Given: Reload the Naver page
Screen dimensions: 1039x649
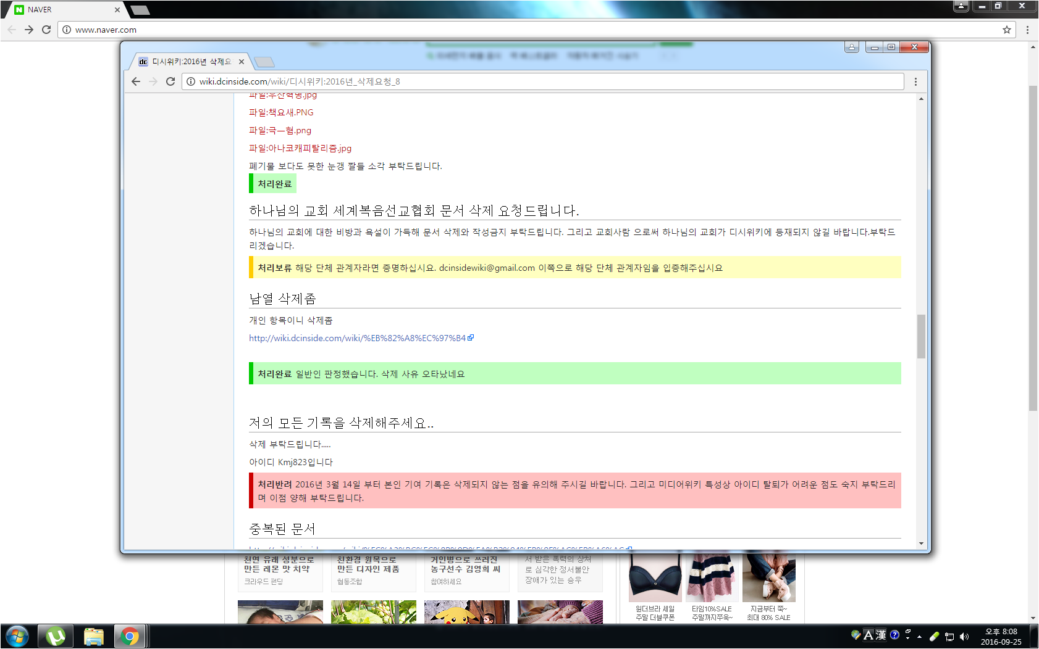Looking at the screenshot, I should click(x=46, y=30).
